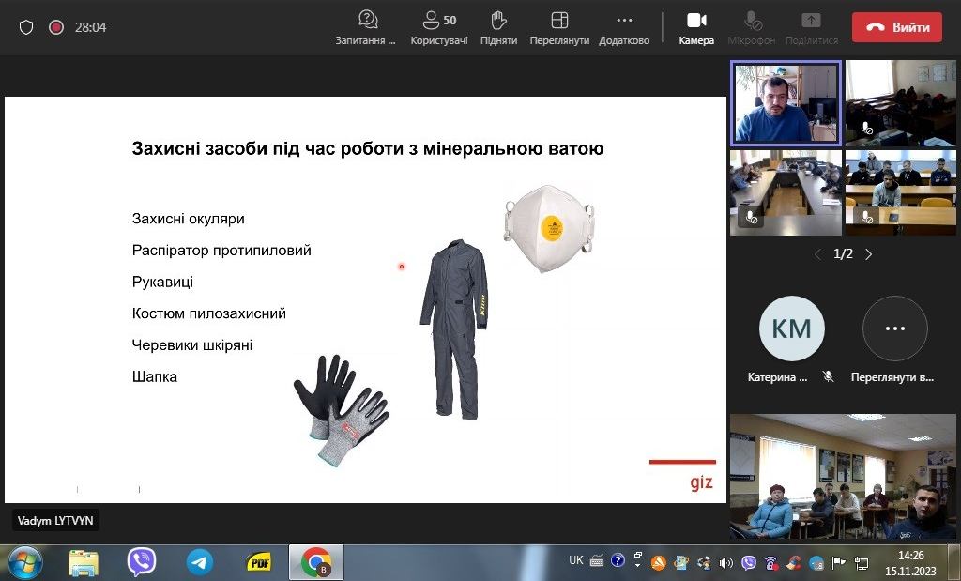Open Переглянути всіх more participants button
The image size is (961, 581).
[x=894, y=329]
